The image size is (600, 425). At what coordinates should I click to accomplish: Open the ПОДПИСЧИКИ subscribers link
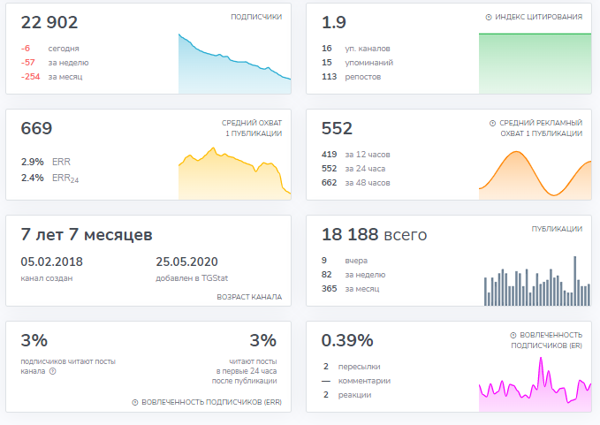click(255, 17)
